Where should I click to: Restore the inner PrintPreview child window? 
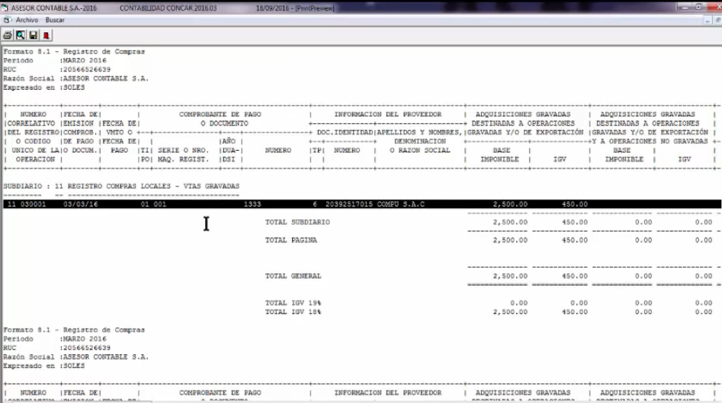click(x=718, y=21)
